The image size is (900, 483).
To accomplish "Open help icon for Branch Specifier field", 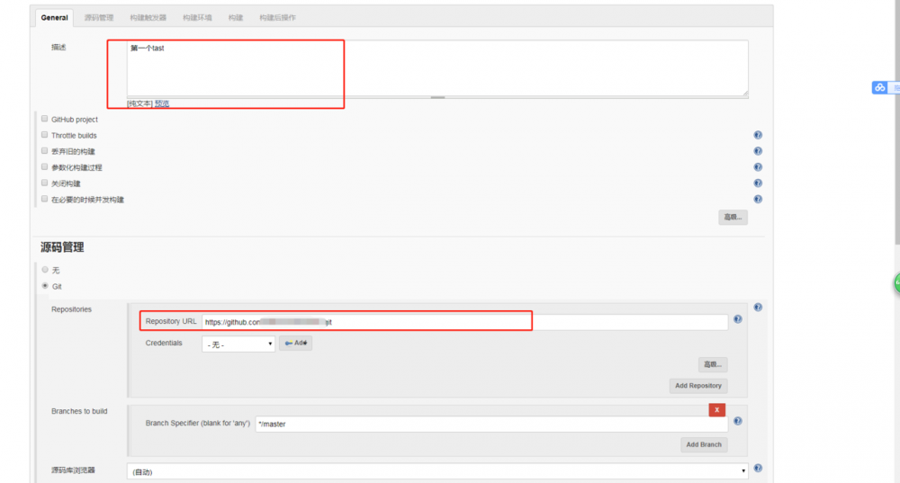I will tap(738, 422).
